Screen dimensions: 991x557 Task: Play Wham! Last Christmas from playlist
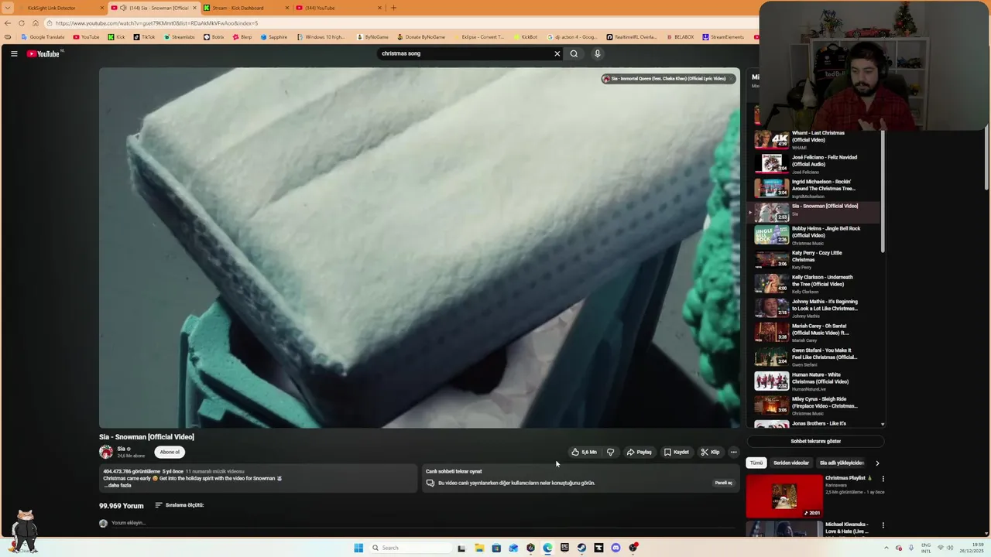coord(814,139)
